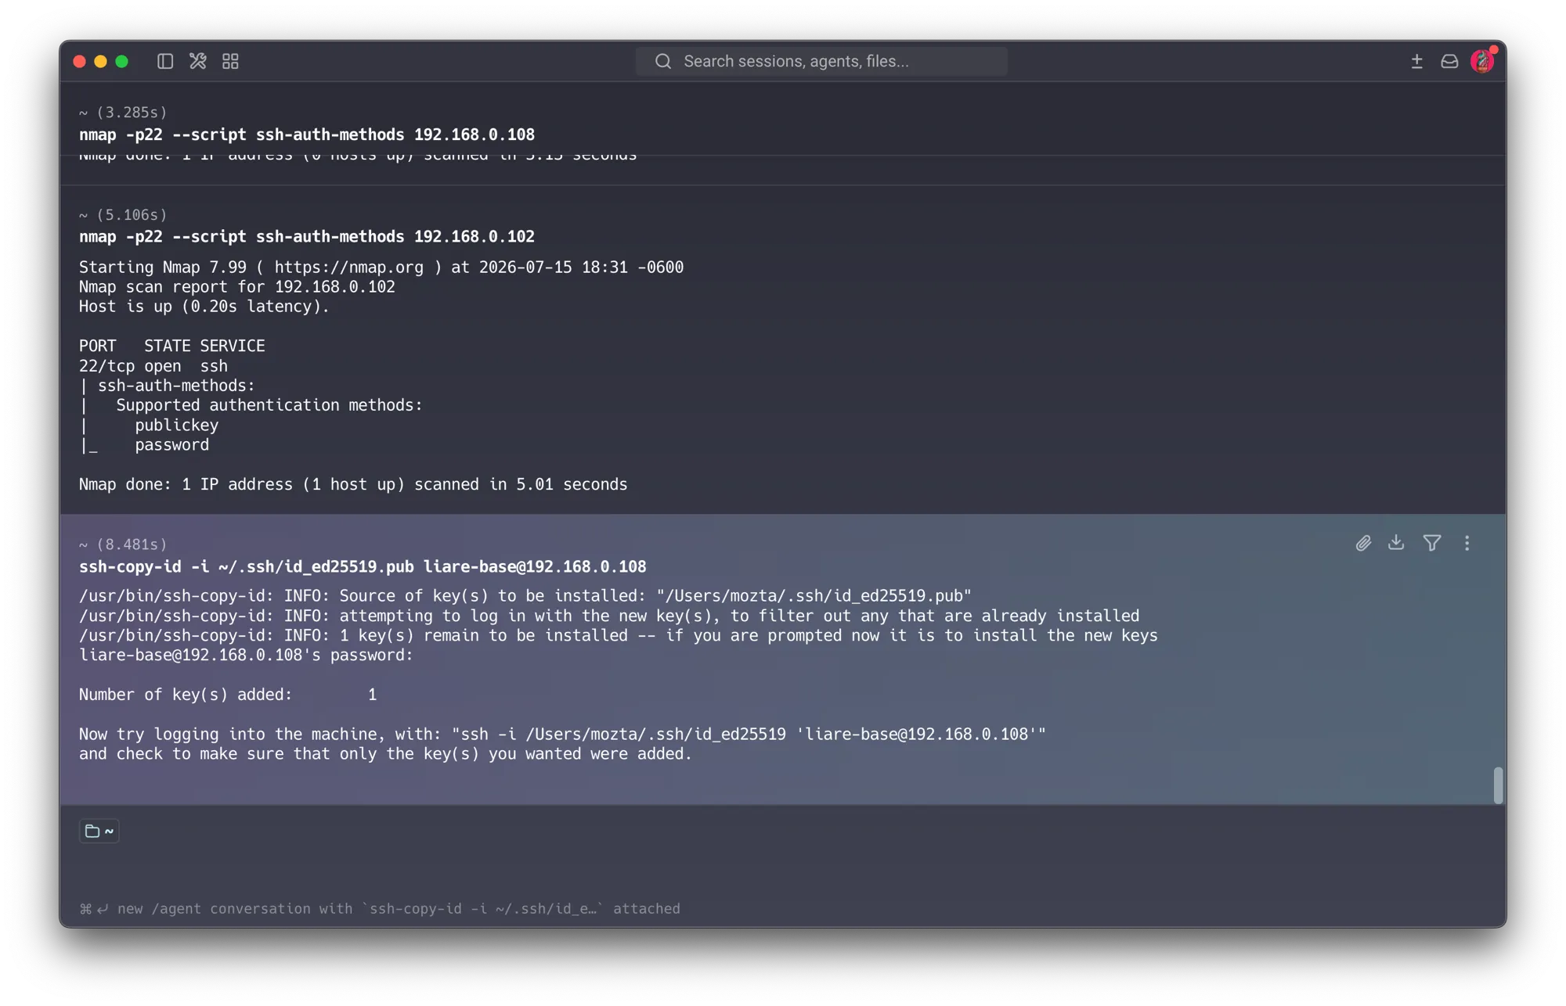Download the ssh-copy-id block output
The image size is (1566, 1006).
(x=1396, y=542)
